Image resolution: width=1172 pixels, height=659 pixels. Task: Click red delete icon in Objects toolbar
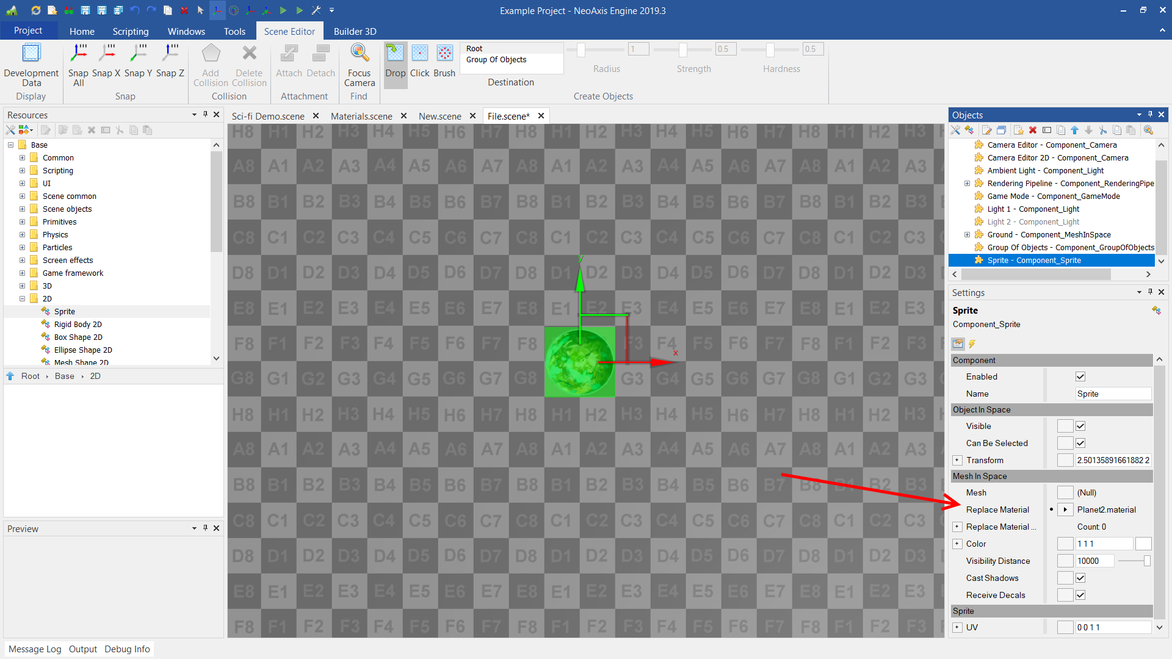[1033, 130]
